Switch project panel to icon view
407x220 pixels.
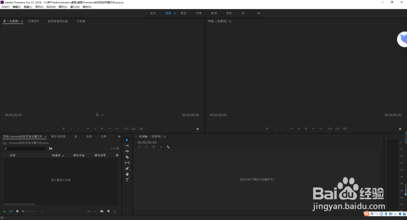(18, 211)
